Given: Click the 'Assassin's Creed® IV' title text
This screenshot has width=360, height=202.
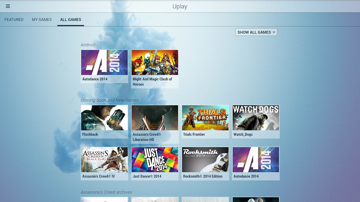Looking at the screenshot, I should coord(99,176).
